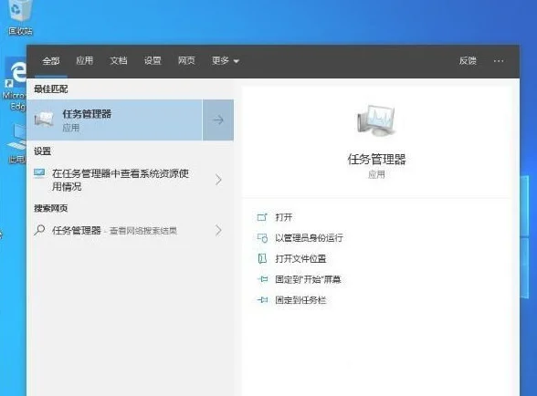
Task: Switch to the 应用 tab
Action: tap(85, 61)
